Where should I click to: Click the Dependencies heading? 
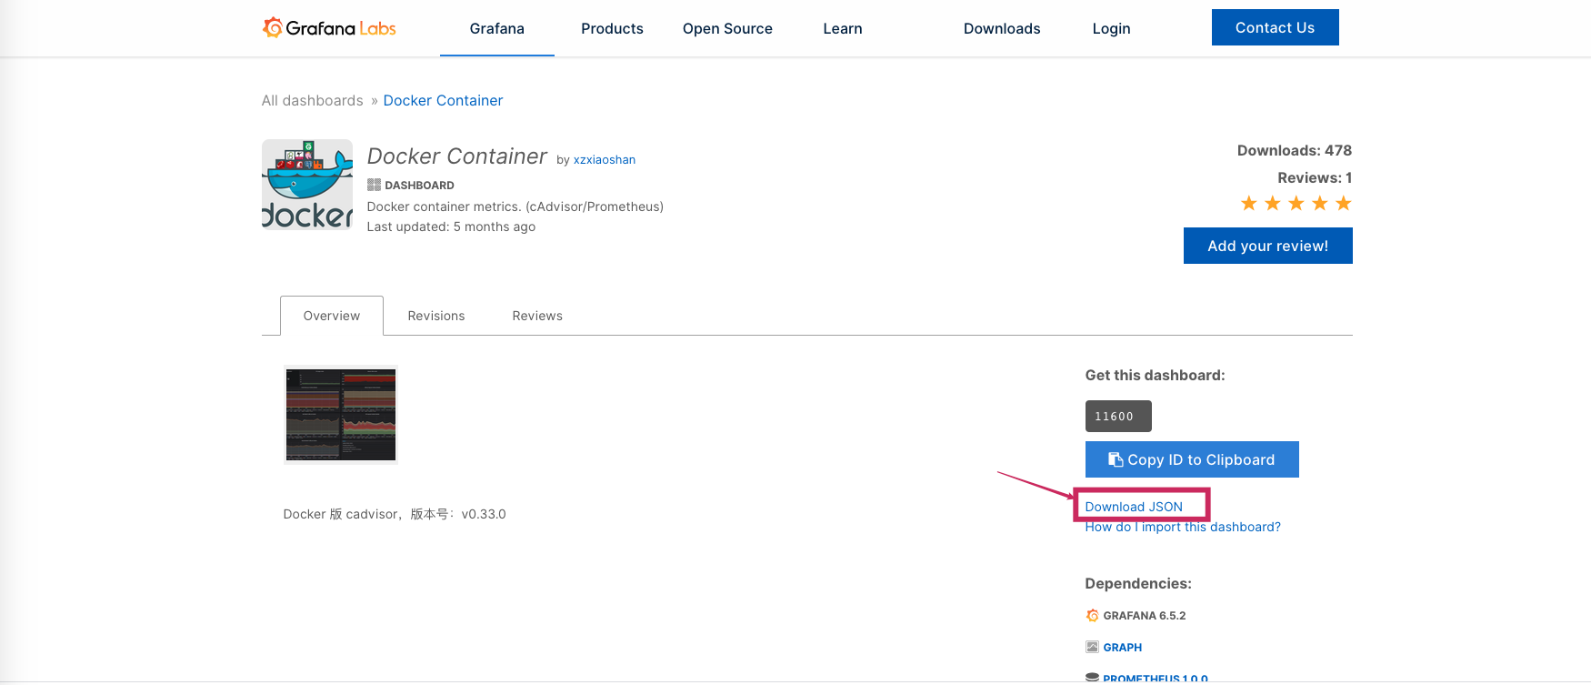tap(1137, 583)
